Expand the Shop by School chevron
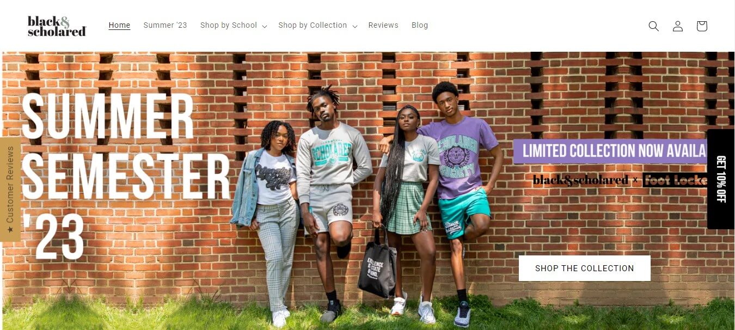This screenshot has width=735, height=330. [x=265, y=26]
